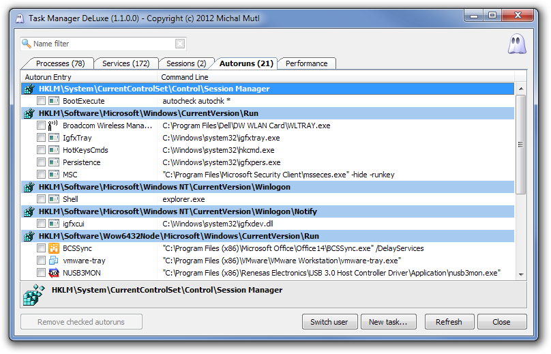Check the BootExecute checkbox
The width and height of the screenshot is (551, 354).
pos(41,101)
